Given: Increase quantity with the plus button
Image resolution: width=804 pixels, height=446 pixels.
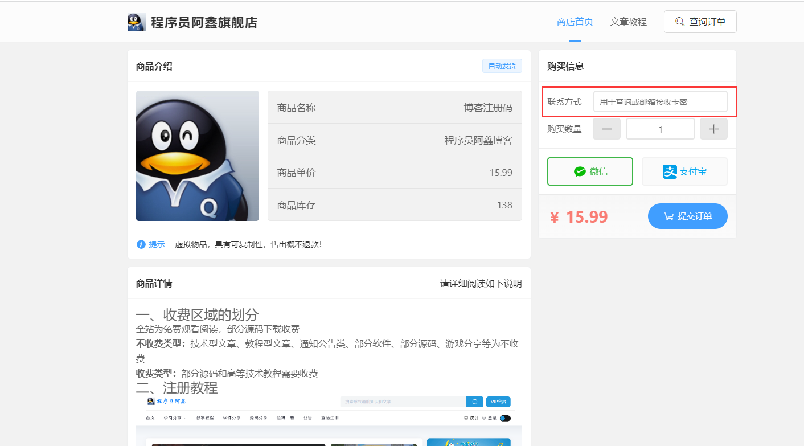Looking at the screenshot, I should [713, 129].
